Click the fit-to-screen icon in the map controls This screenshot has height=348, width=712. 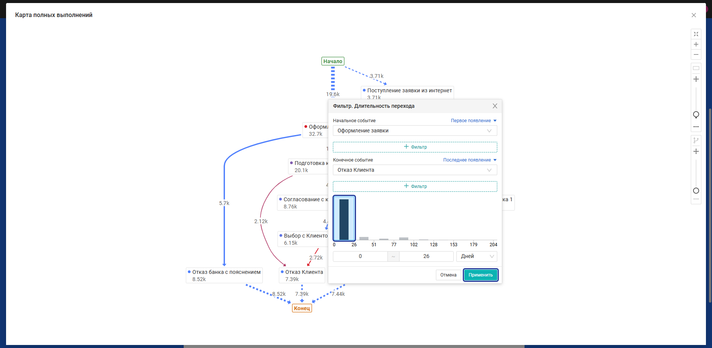[x=696, y=34]
